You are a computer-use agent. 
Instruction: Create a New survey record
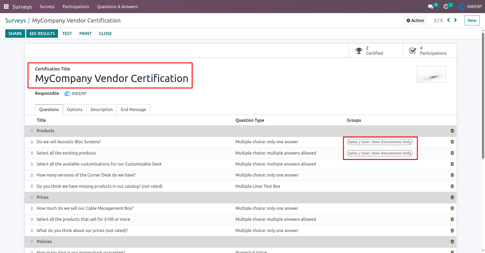[x=472, y=20]
